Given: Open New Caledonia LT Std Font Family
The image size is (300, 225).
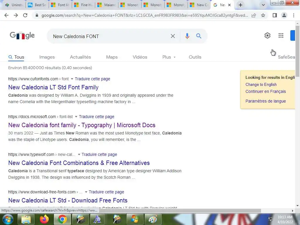Looking at the screenshot, I should point(53,87).
